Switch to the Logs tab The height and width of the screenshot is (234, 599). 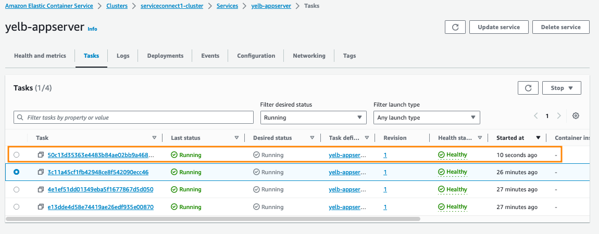123,56
